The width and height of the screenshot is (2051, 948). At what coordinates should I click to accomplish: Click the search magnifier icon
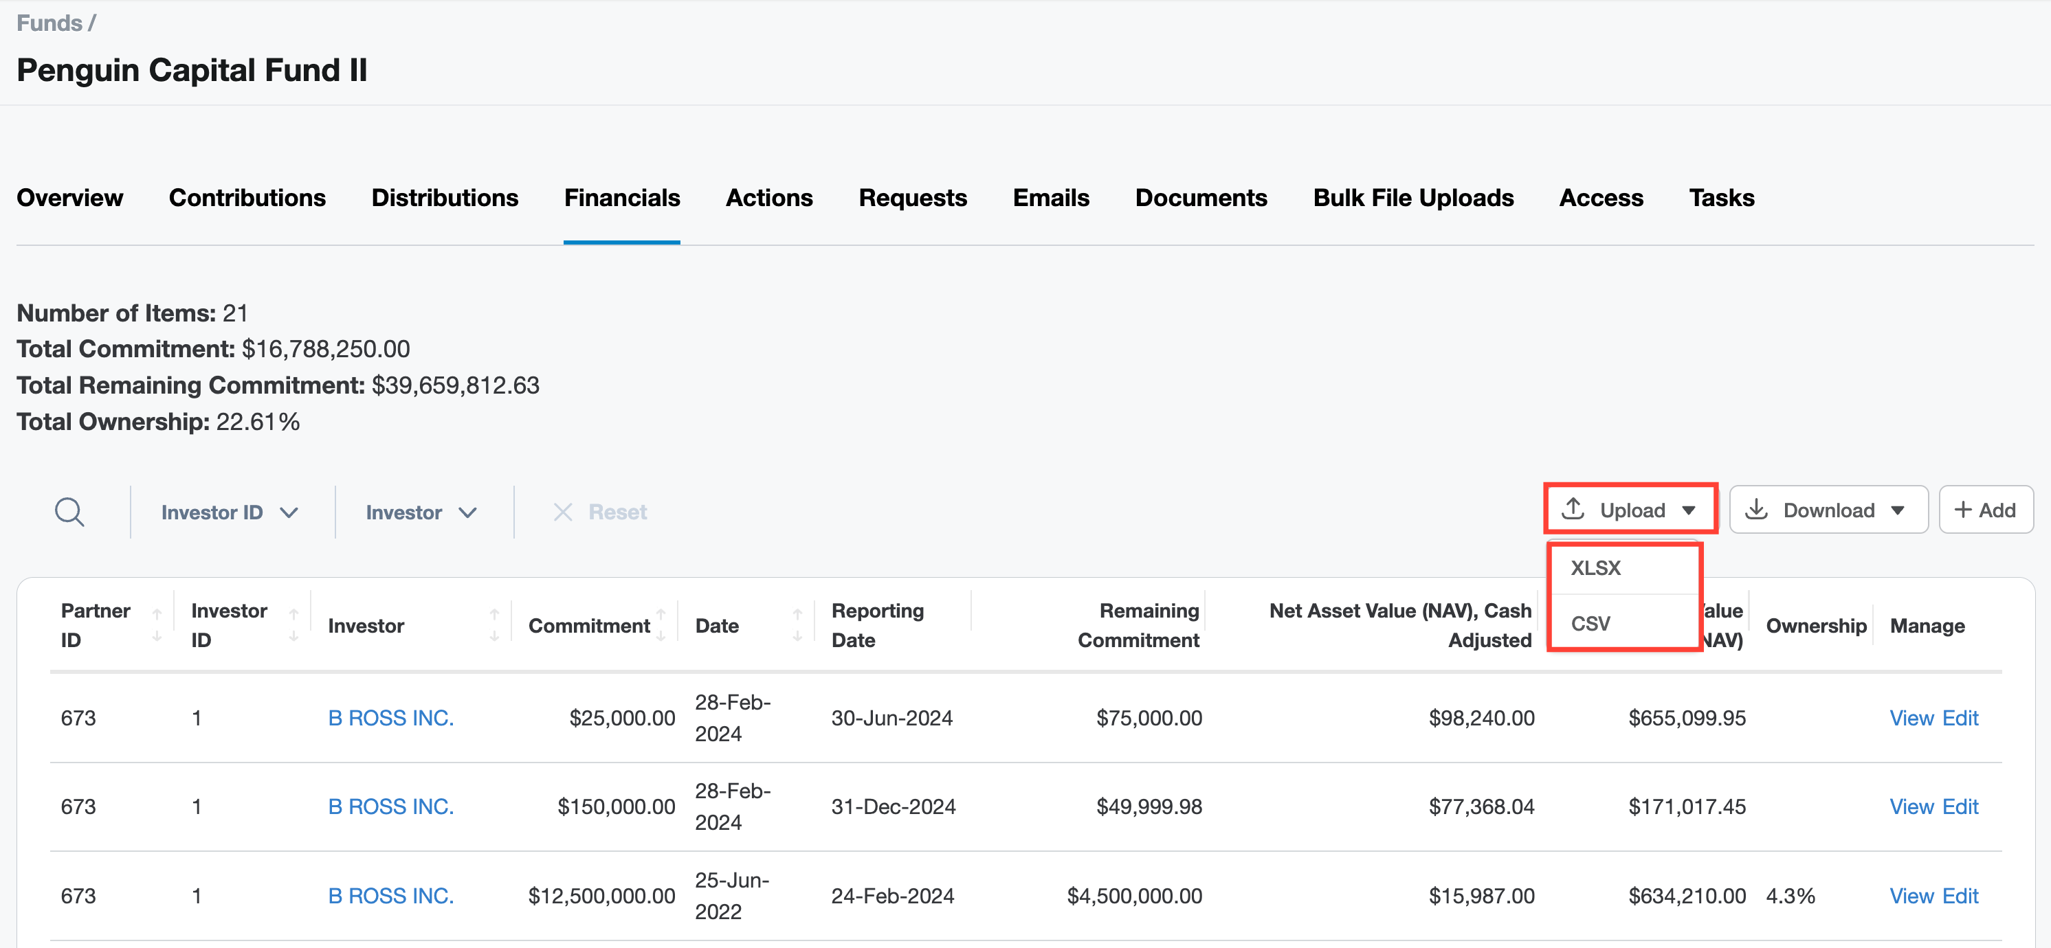click(69, 512)
